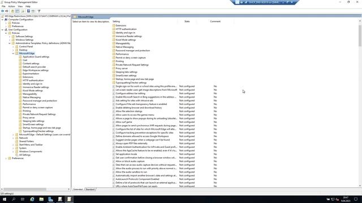Select 'Set application locale' setting
Viewport: 362px width, 203px height.
point(126,154)
